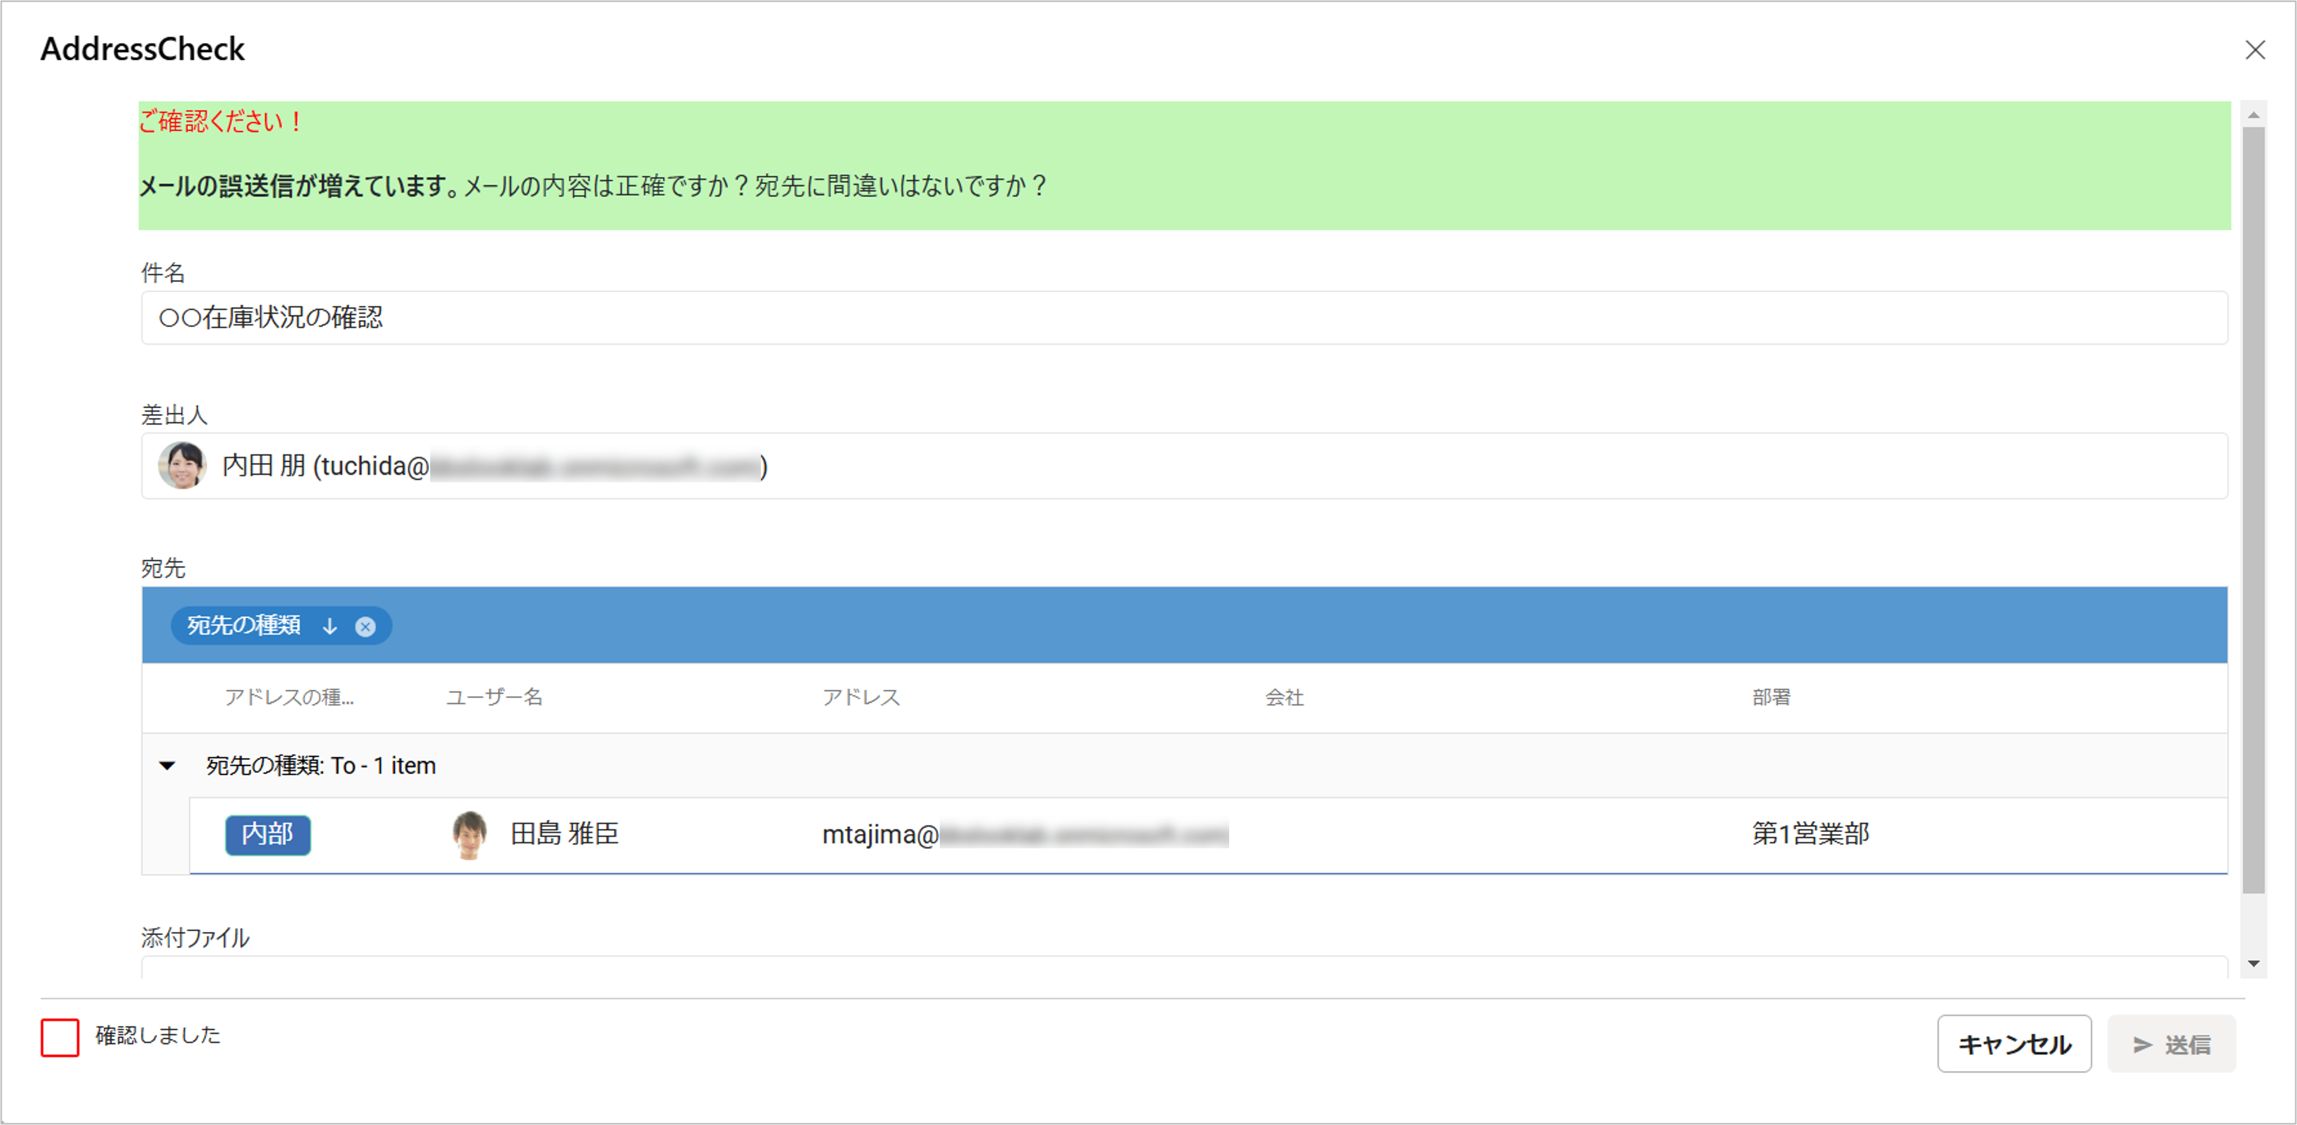Click the キャンセル button

pos(2013,1044)
